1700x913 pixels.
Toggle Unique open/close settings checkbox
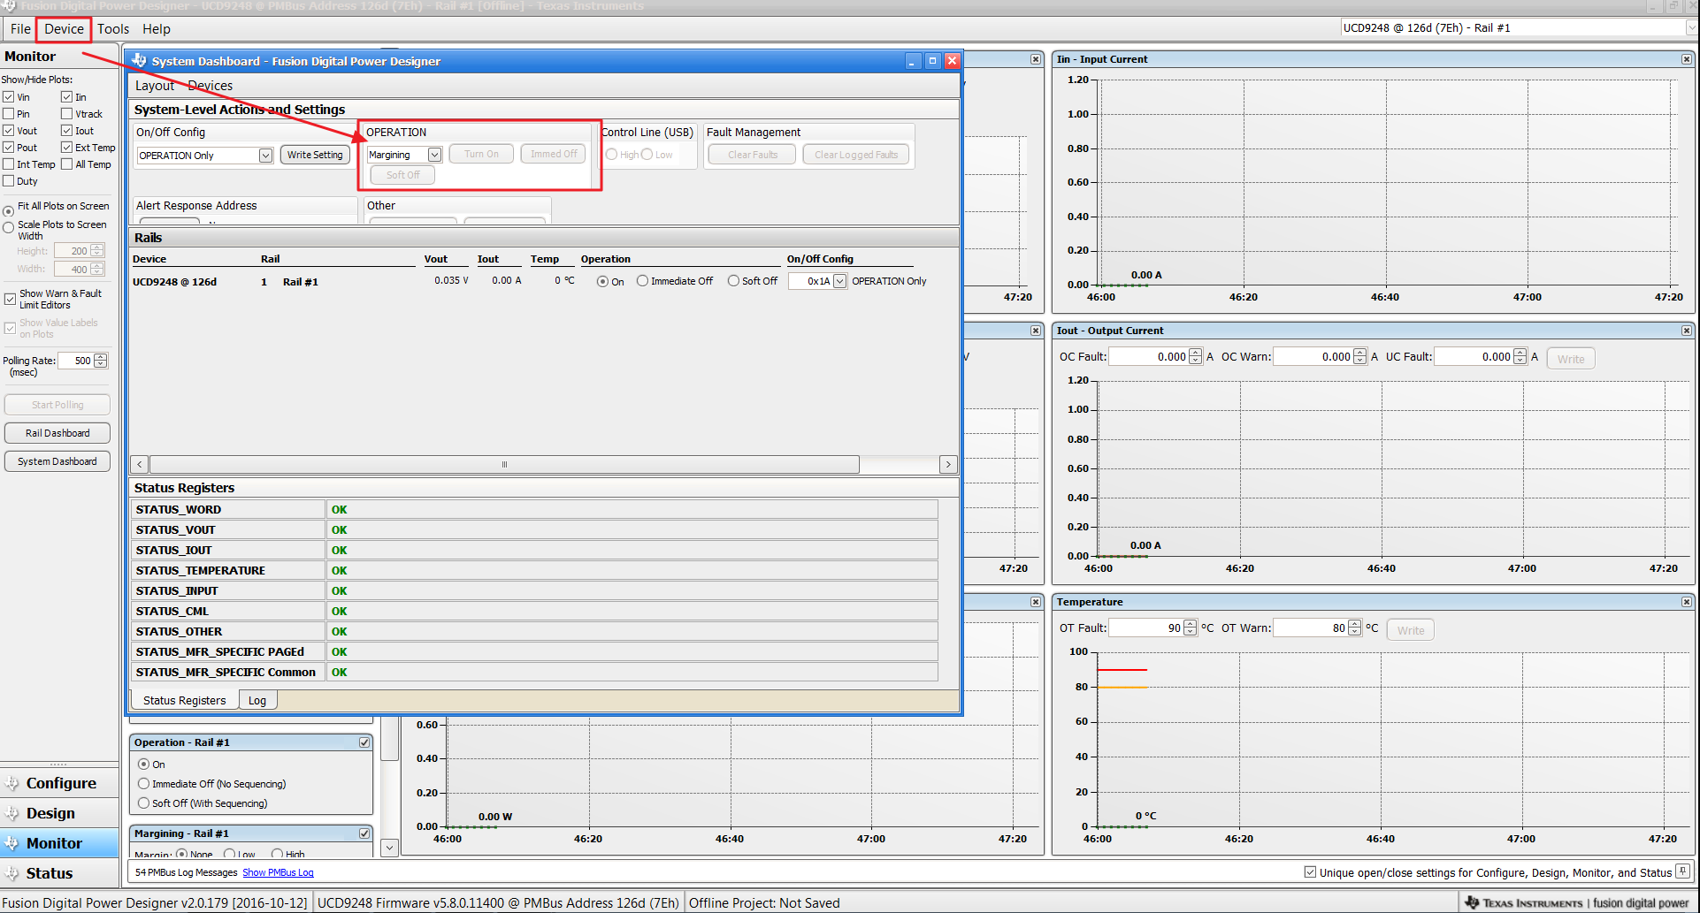tap(1310, 872)
